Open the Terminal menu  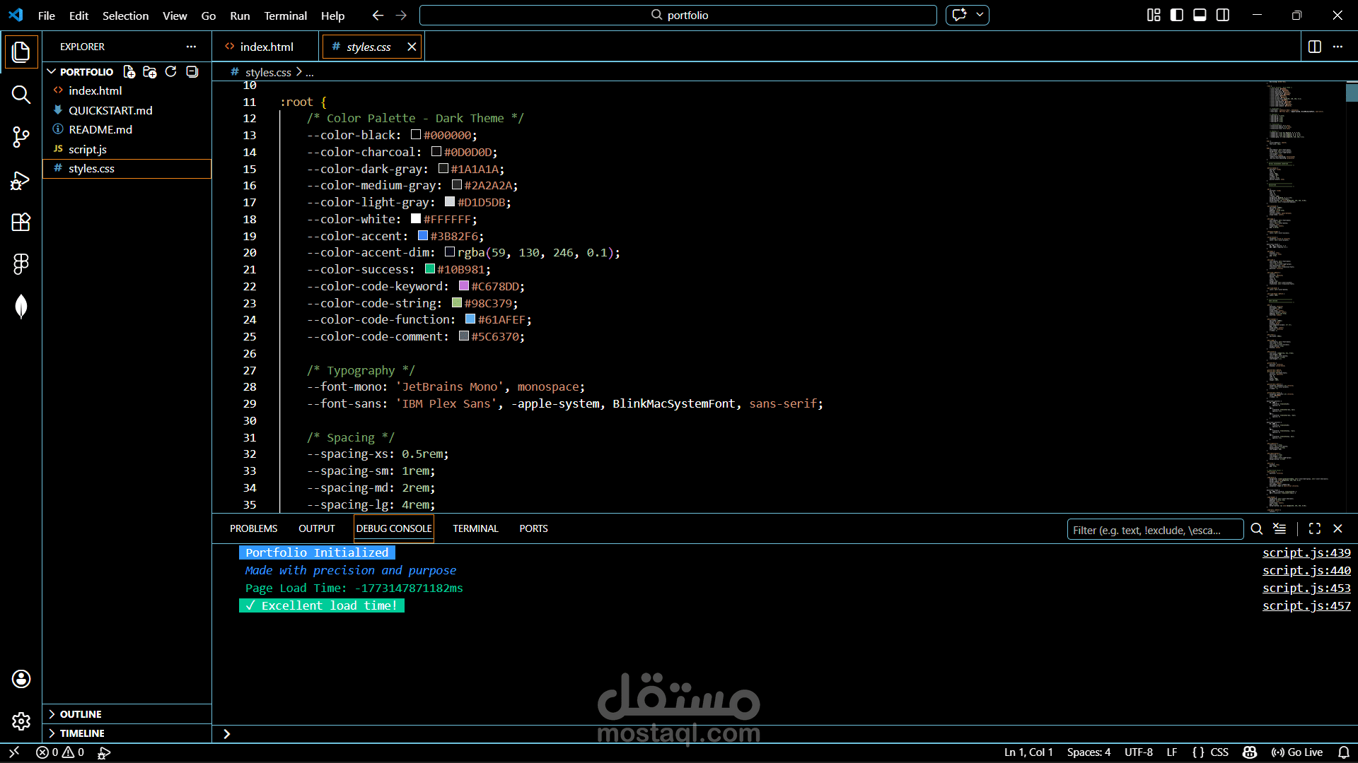tap(285, 16)
